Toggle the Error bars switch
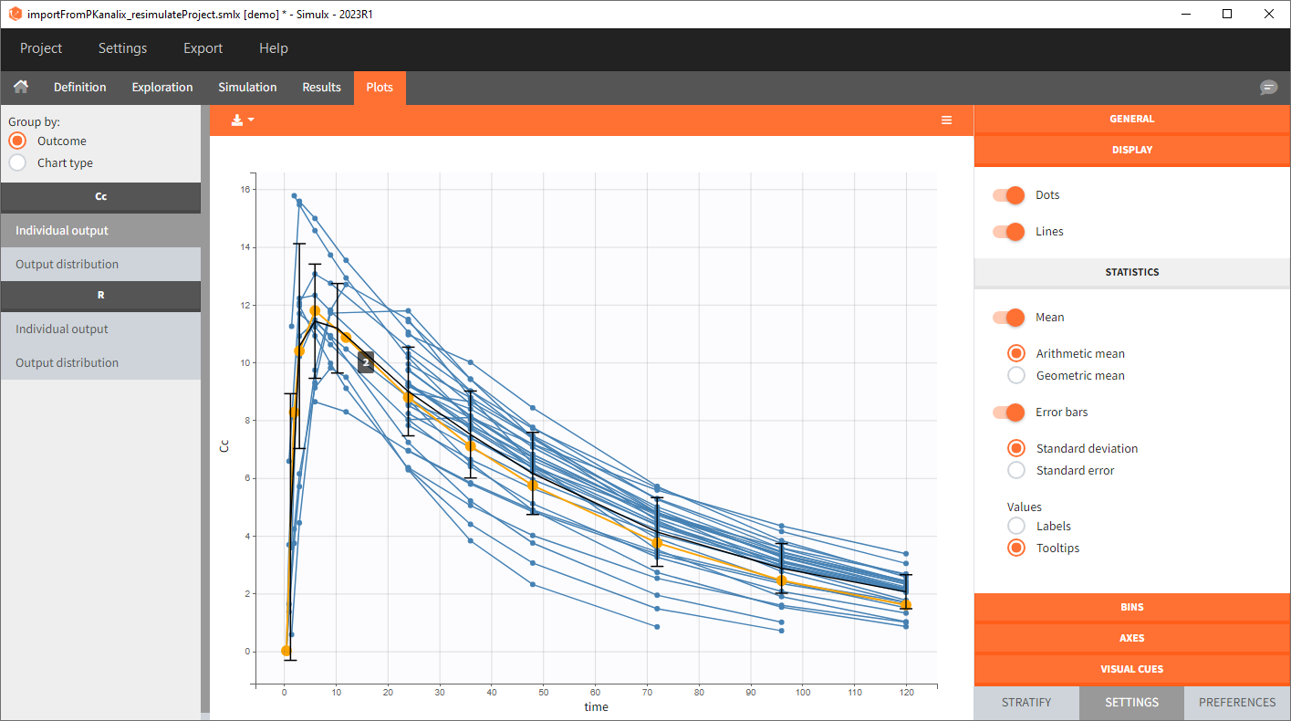This screenshot has height=721, width=1291. tap(1009, 413)
